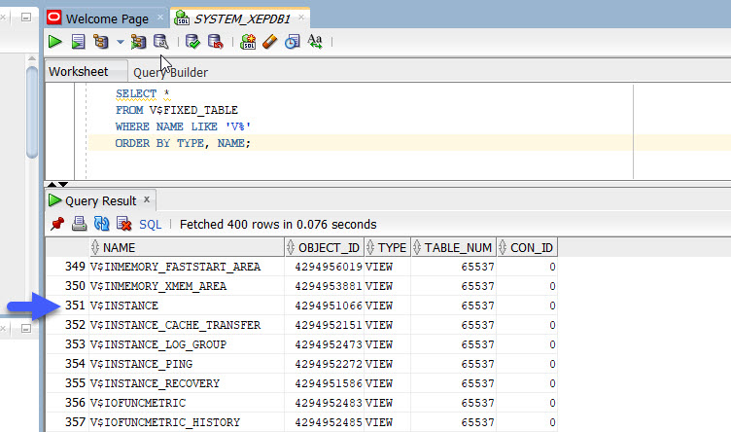Run the statement with the green play icon
This screenshot has width=731, height=432.
pyautogui.click(x=55, y=42)
